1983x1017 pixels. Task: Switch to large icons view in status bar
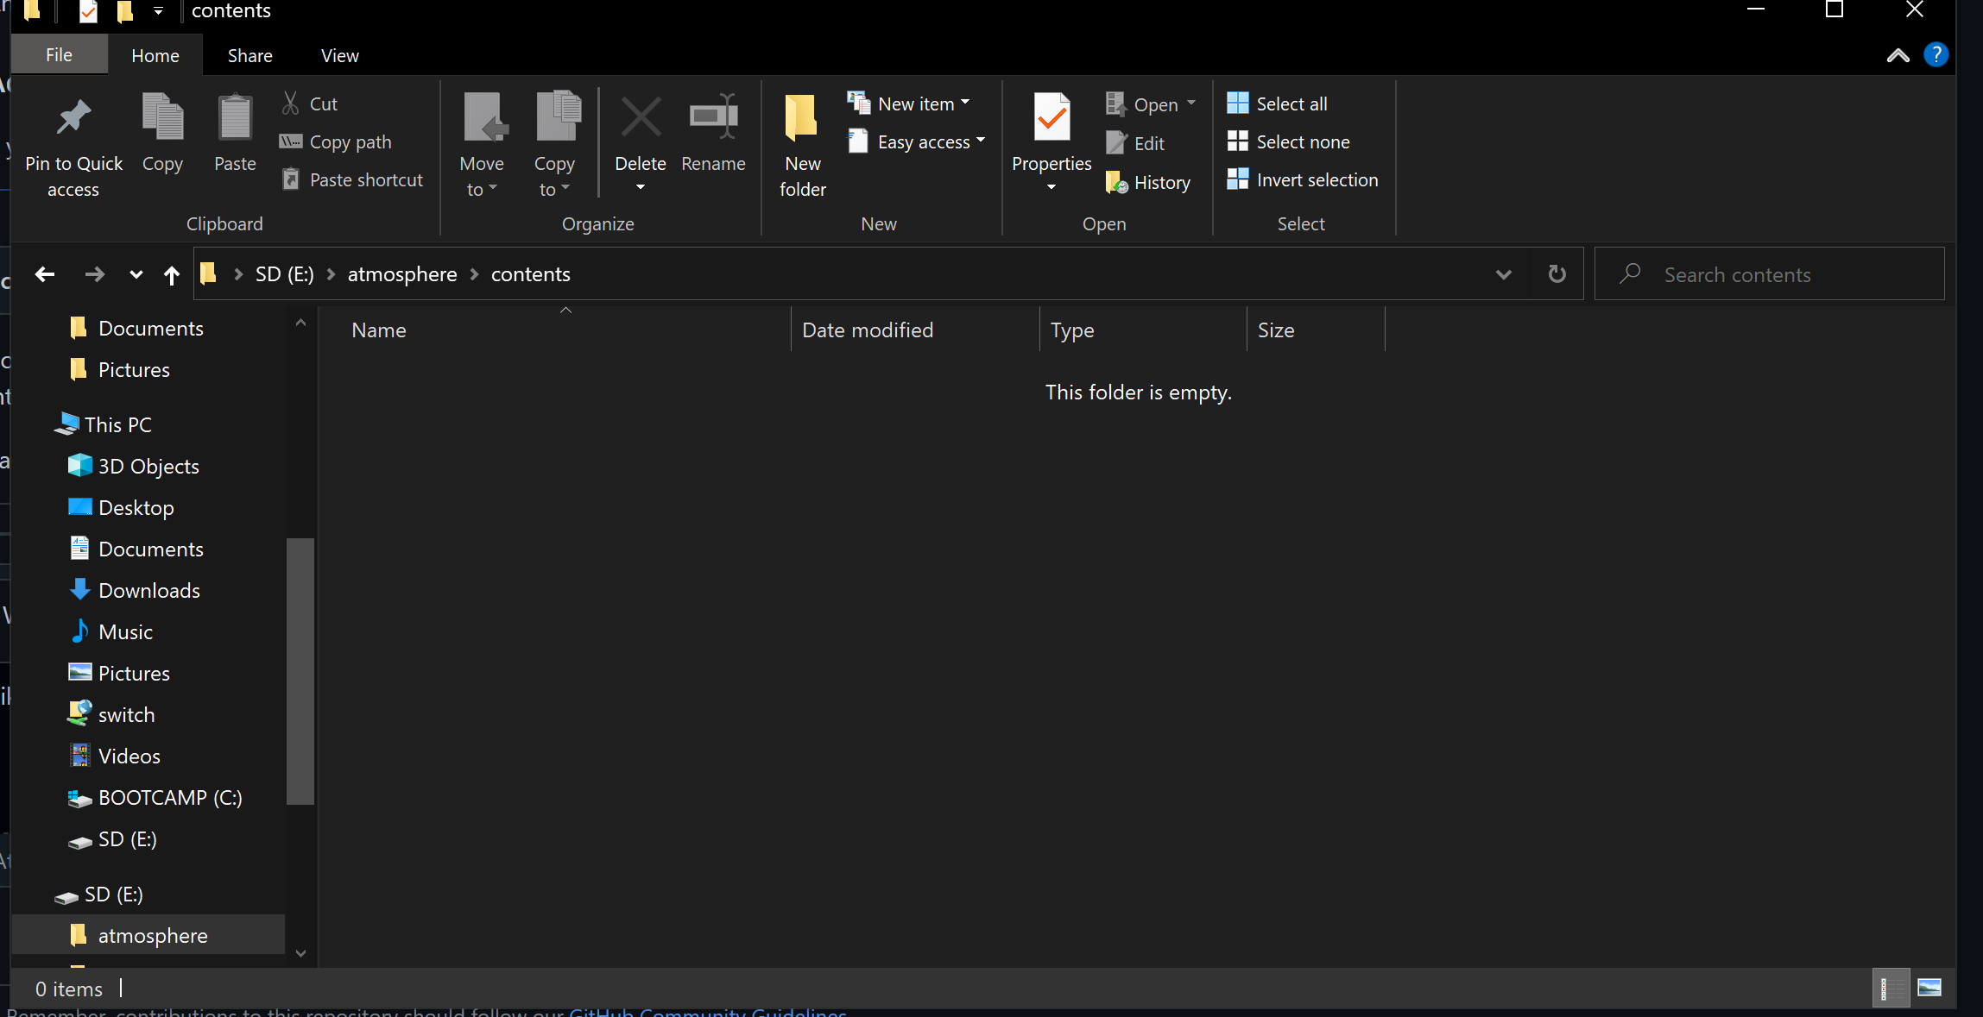1929,988
